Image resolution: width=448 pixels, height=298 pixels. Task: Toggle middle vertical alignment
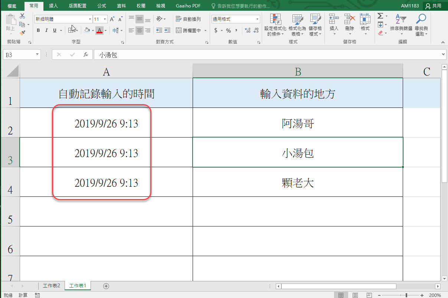pos(140,19)
